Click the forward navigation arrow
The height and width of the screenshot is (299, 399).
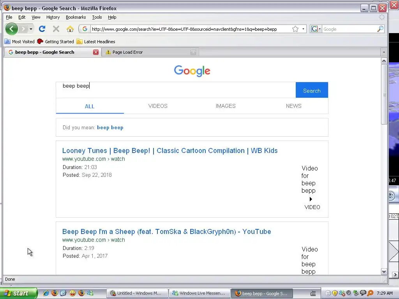[23, 29]
